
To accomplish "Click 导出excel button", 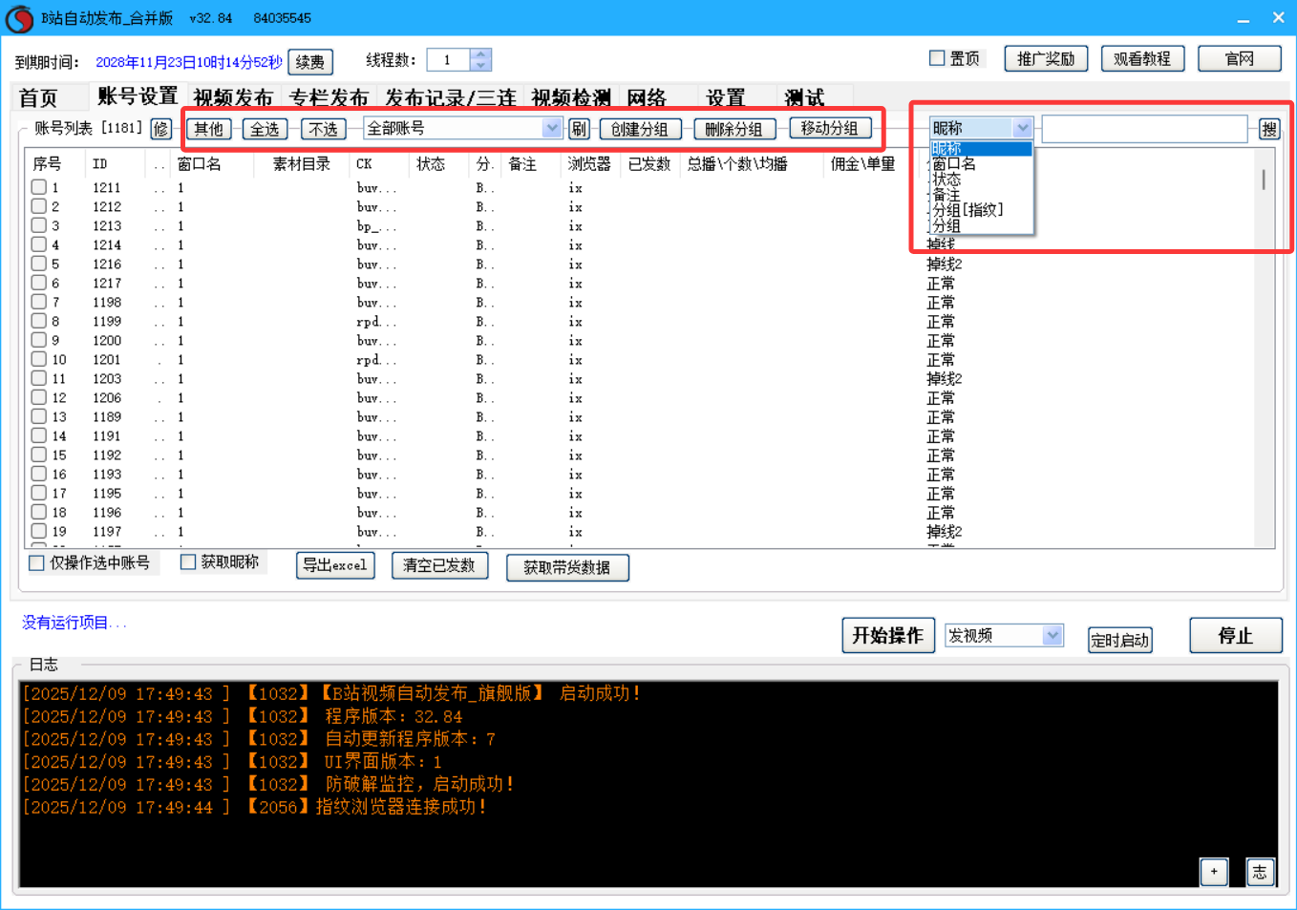I will pos(334,565).
